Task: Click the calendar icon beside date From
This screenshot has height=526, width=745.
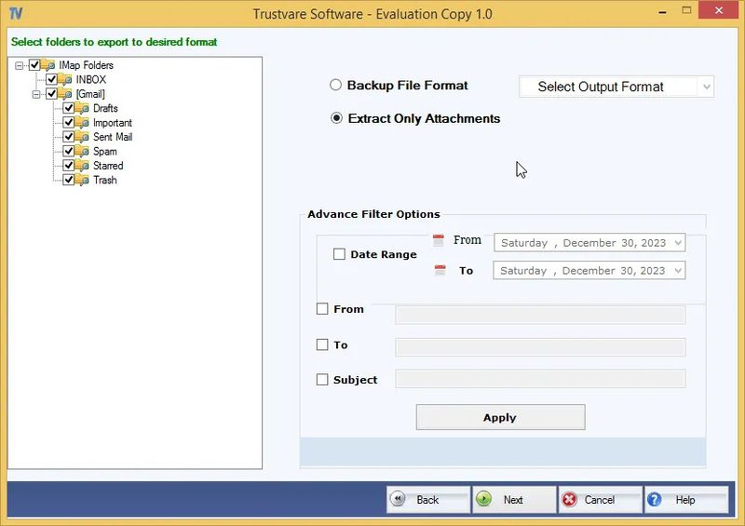Action: coord(438,240)
